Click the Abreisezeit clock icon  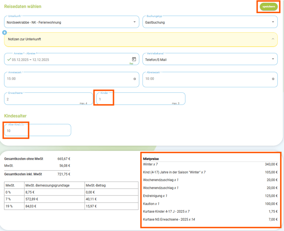(273, 79)
